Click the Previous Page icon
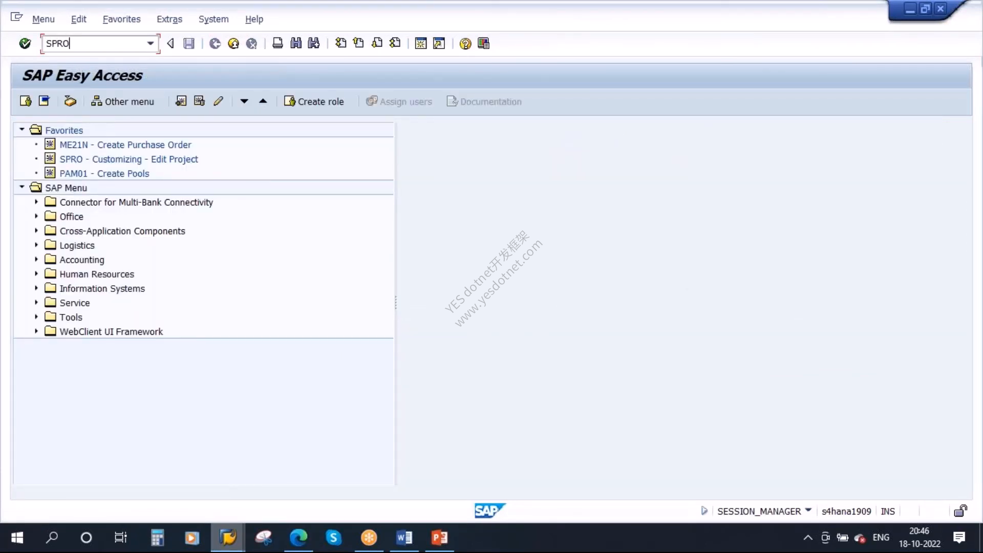The width and height of the screenshot is (983, 553). point(358,44)
